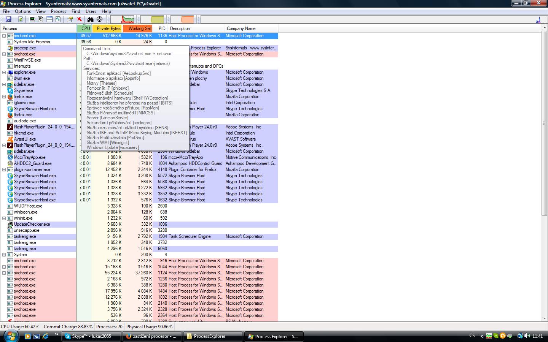Open the Help menu
The width and height of the screenshot is (548, 342).
point(106,11)
